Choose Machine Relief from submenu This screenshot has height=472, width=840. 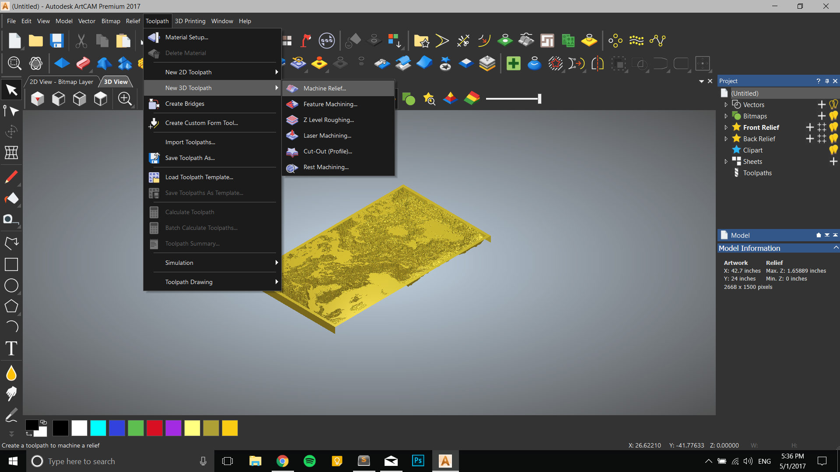coord(338,88)
